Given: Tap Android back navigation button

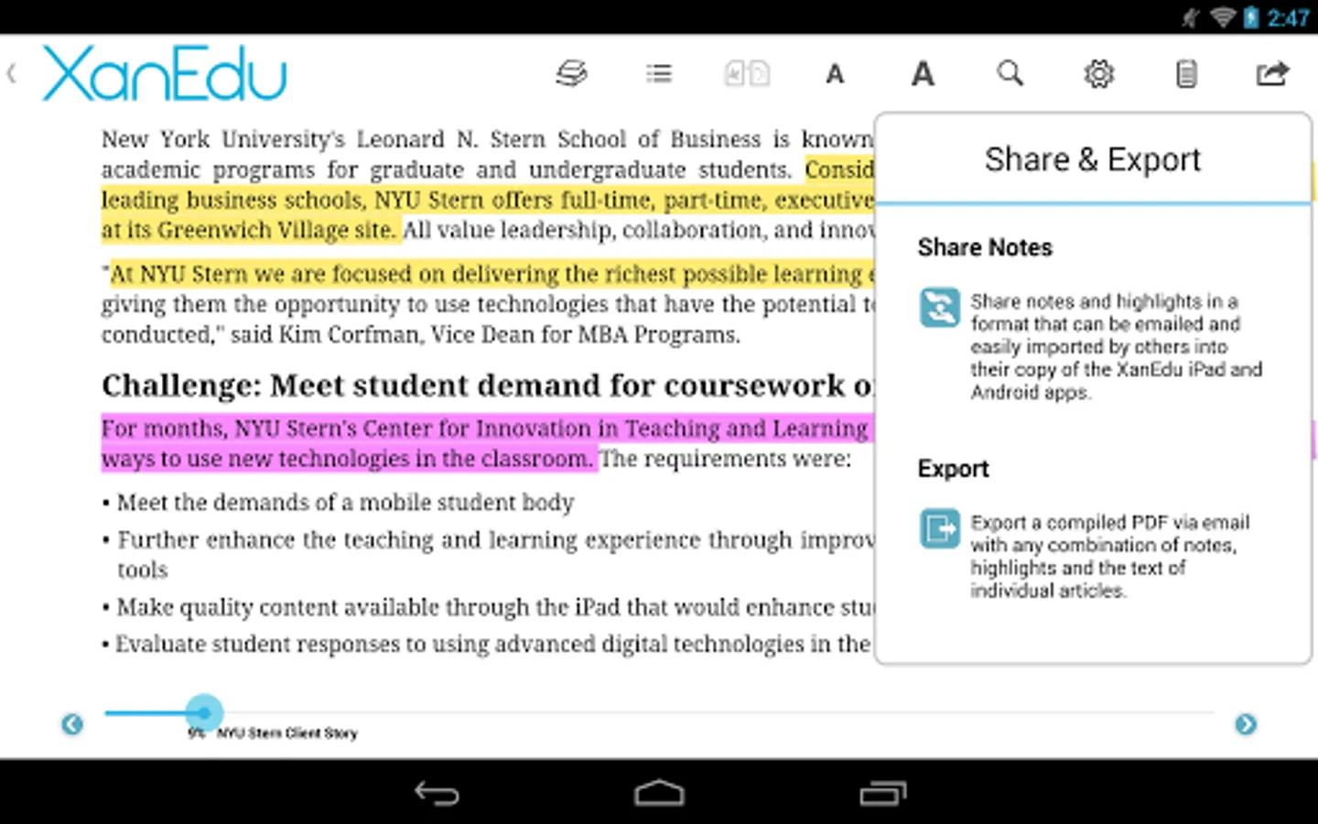Looking at the screenshot, I should click(437, 793).
